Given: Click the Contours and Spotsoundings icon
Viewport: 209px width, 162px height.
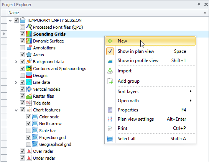Looking at the screenshot, I should 29,69.
